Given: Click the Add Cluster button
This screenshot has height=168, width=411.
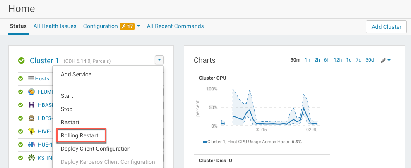Looking at the screenshot, I should coord(386,27).
